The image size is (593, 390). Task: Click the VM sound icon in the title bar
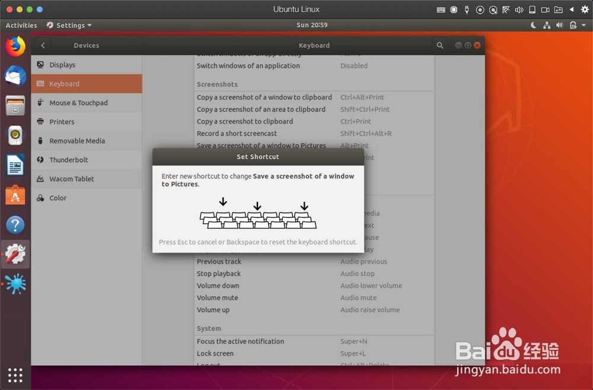click(x=519, y=10)
